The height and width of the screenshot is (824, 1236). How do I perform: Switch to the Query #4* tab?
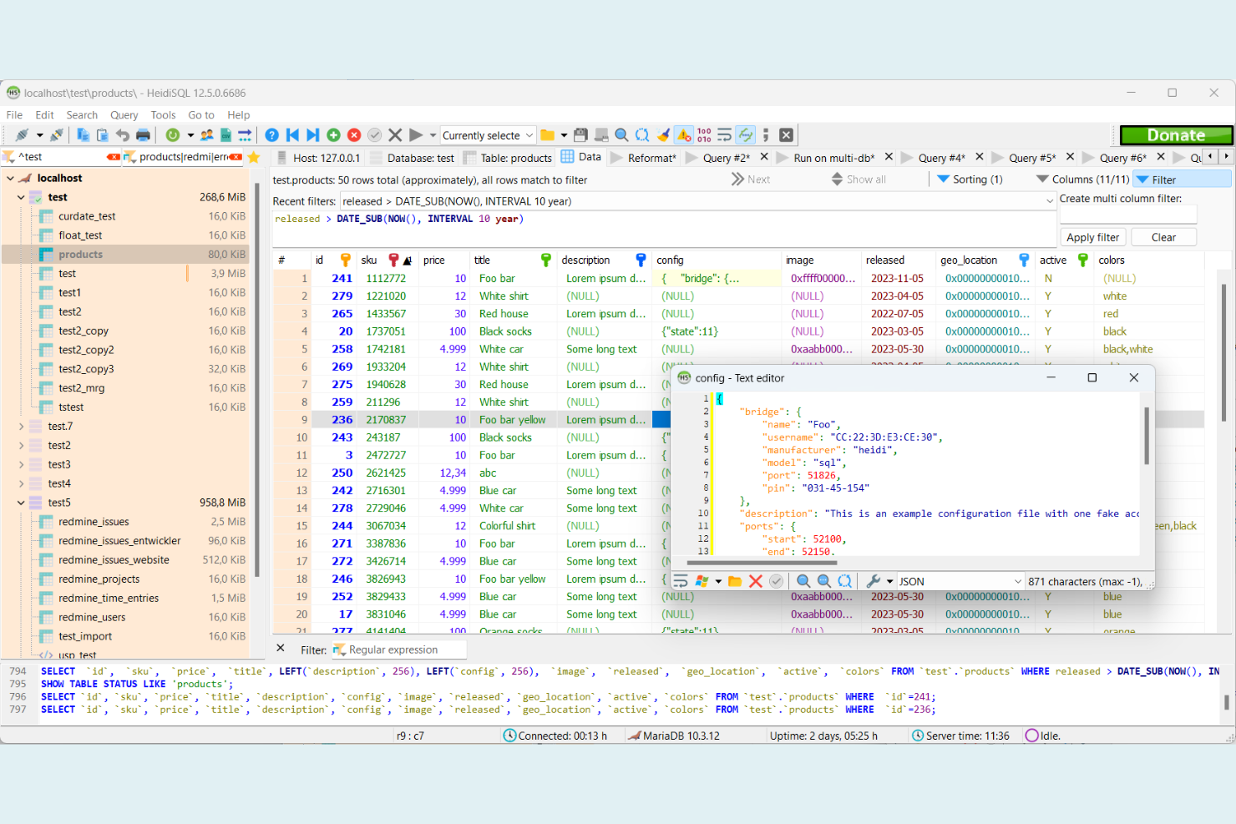(x=941, y=157)
